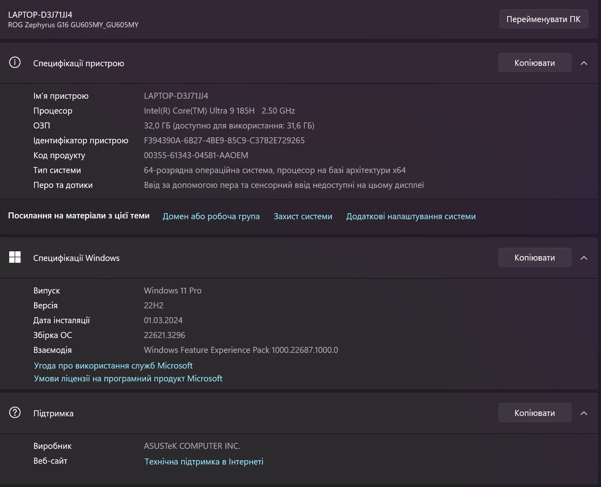Click the Перо та дотики label
Screen dimensions: 601x487
[63, 185]
